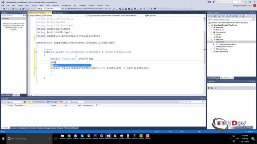Viewport: 257px width, 144px height.
Task: Switch to the Task List tab
Action: pyautogui.click(x=13, y=128)
